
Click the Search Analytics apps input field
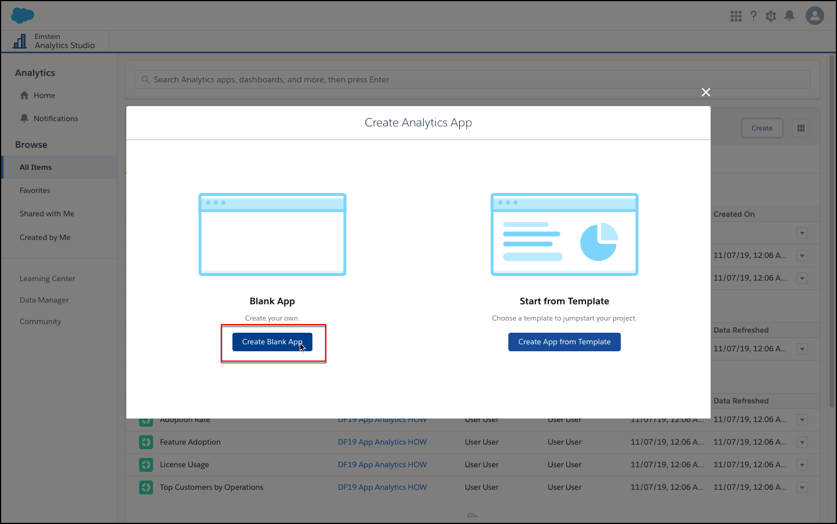point(472,79)
